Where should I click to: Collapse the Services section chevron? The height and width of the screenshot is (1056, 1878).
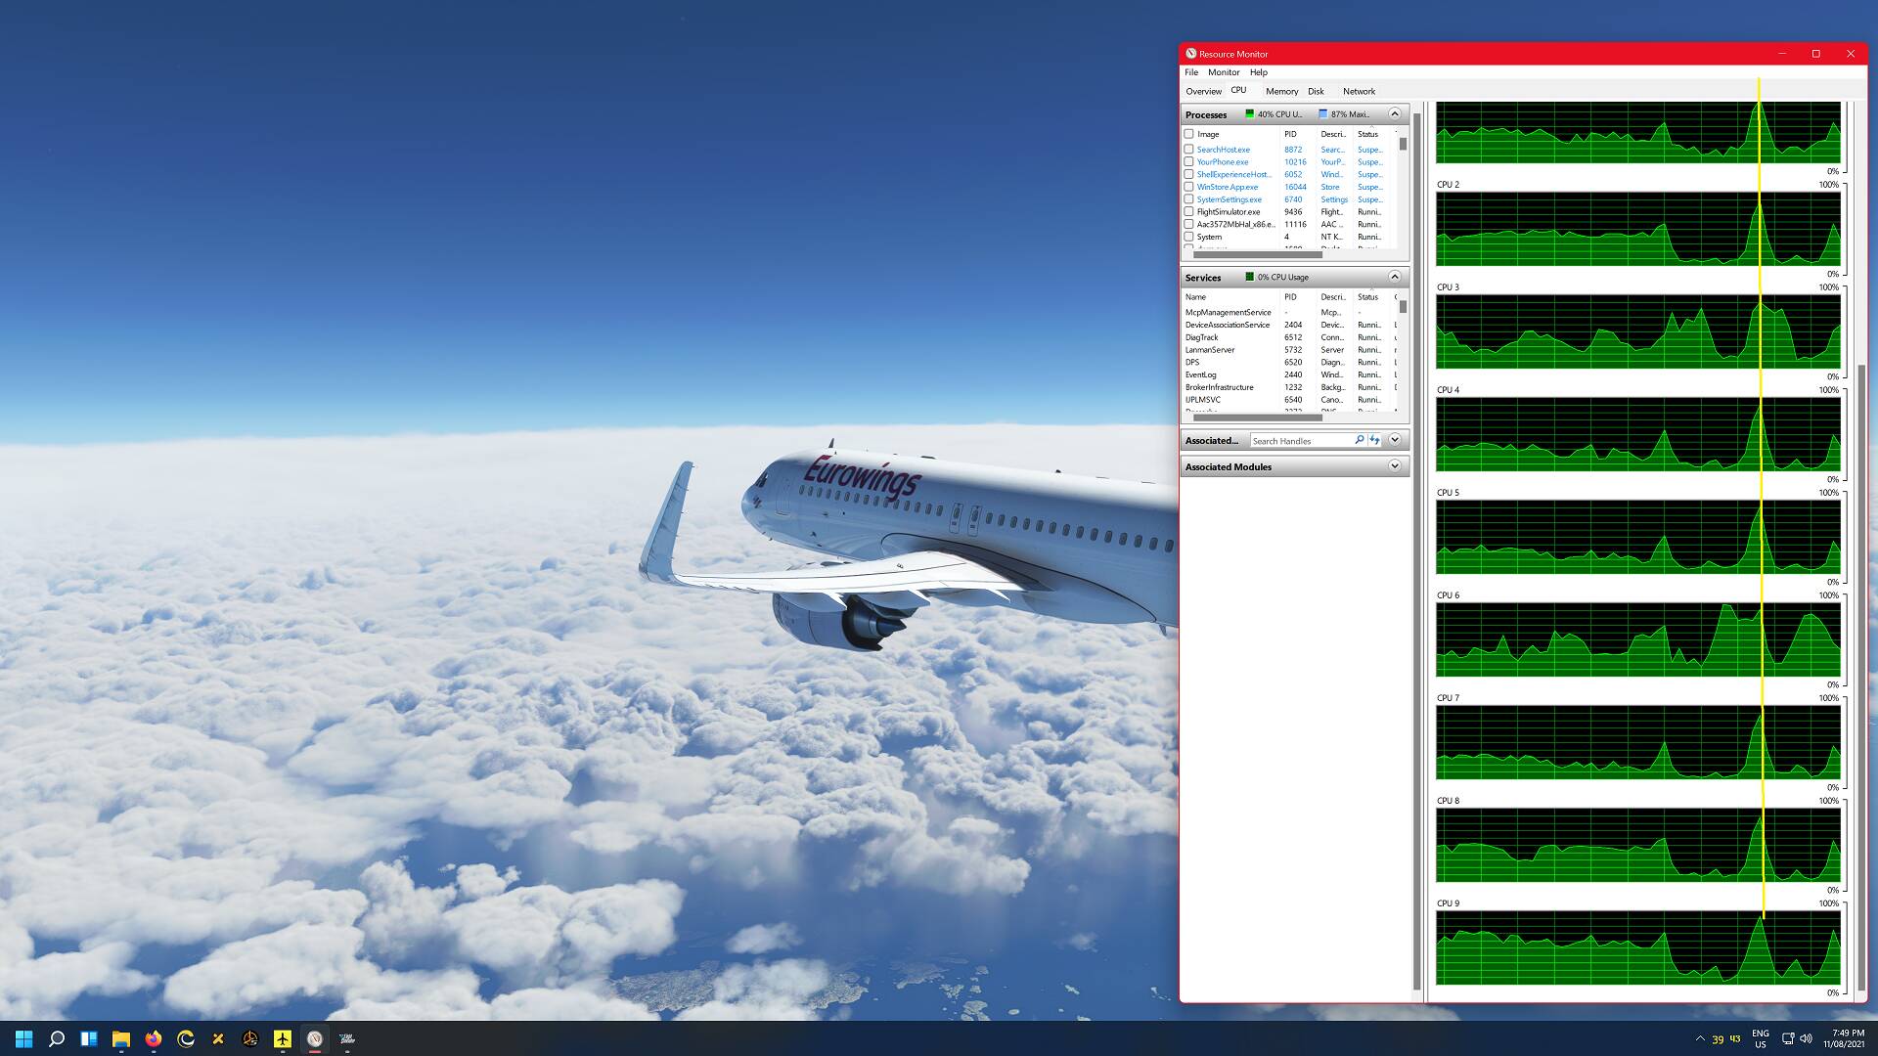[x=1395, y=277]
